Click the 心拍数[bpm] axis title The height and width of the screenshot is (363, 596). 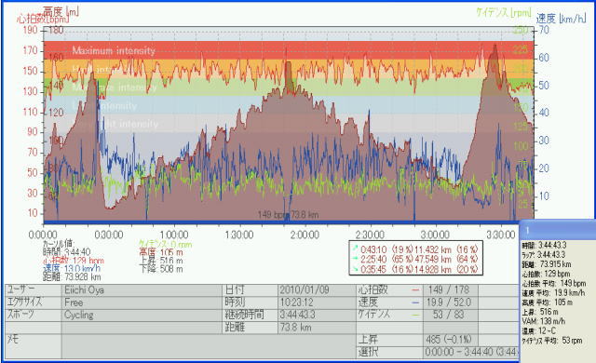(43, 19)
